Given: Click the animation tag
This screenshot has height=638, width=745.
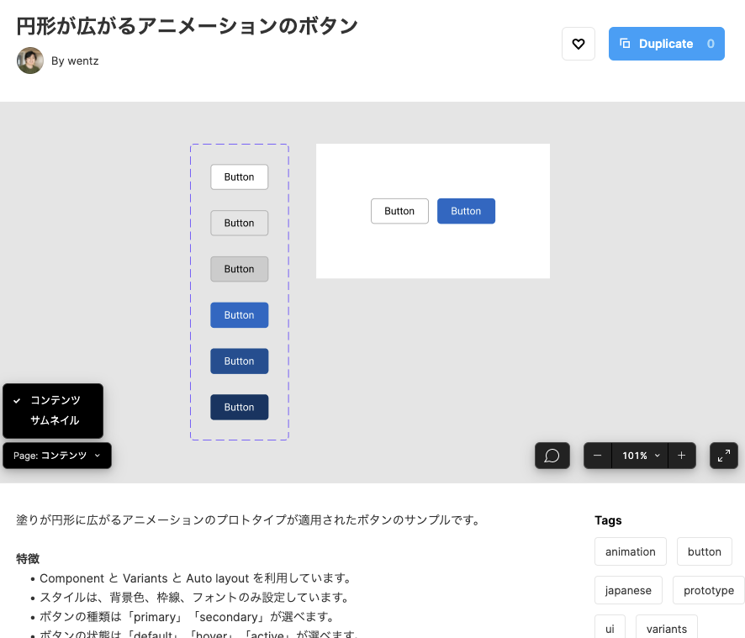Looking at the screenshot, I should click(x=630, y=551).
